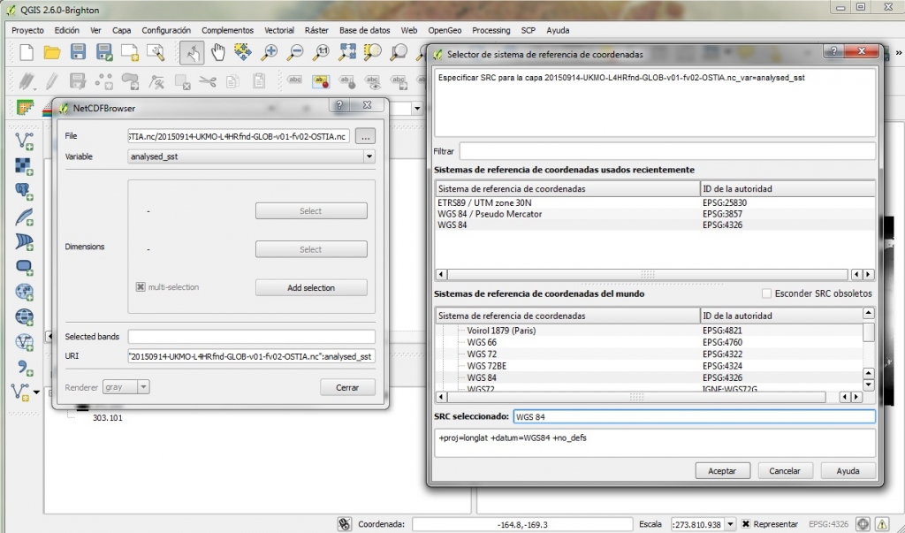Select WGS 84 / Pseudo Mercator entry

490,214
